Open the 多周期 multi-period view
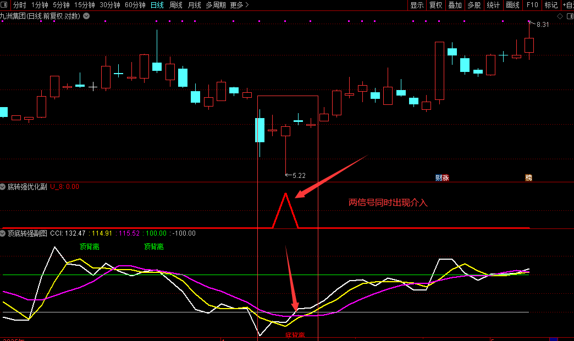 (x=216, y=5)
